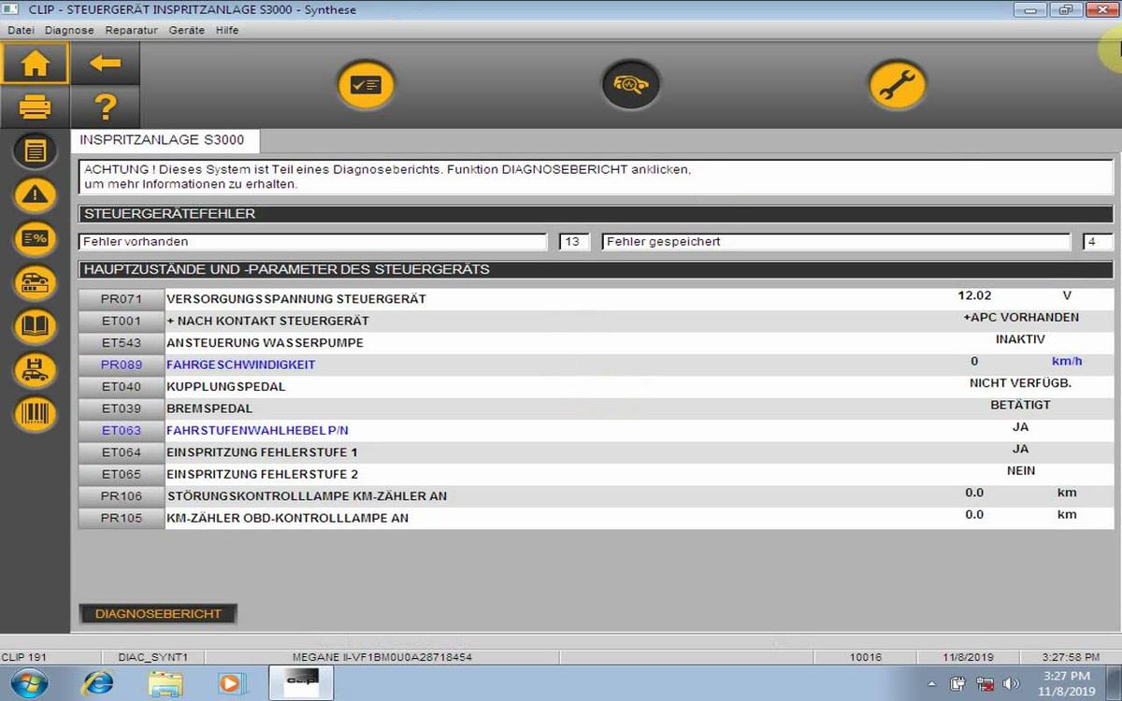Click 'CLIP 191' status bar entry
The width and height of the screenshot is (1122, 701).
pos(24,657)
